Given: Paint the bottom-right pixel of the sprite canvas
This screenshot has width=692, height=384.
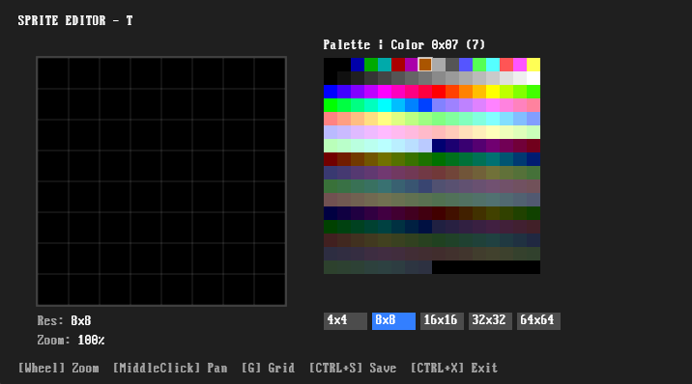Looking at the screenshot, I should point(270,289).
